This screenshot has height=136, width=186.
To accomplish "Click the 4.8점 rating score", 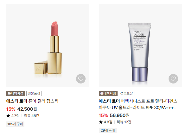I will click(108, 122).
